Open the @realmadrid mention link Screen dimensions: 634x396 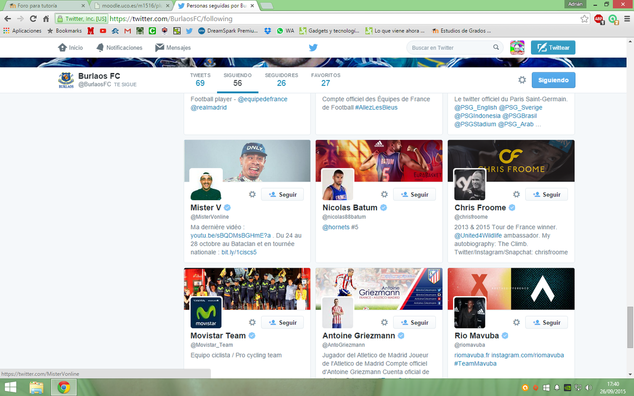[x=209, y=107]
